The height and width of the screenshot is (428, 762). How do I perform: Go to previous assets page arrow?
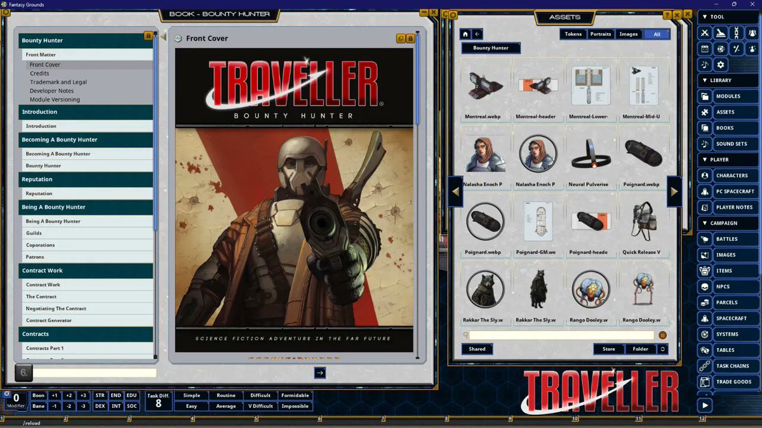tap(455, 191)
